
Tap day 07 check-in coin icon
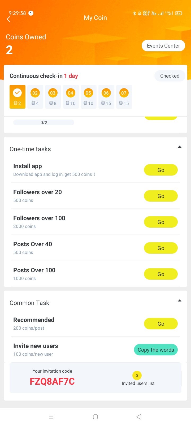tap(124, 93)
